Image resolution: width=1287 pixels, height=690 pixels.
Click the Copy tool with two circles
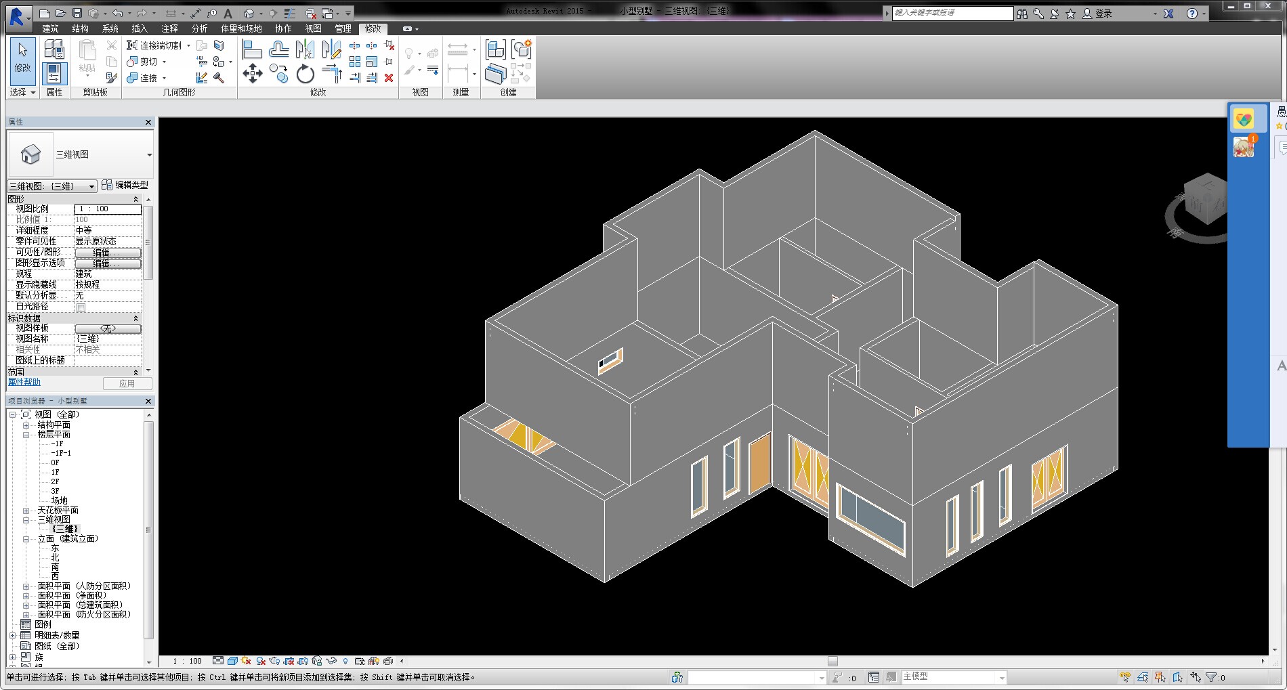[278, 73]
